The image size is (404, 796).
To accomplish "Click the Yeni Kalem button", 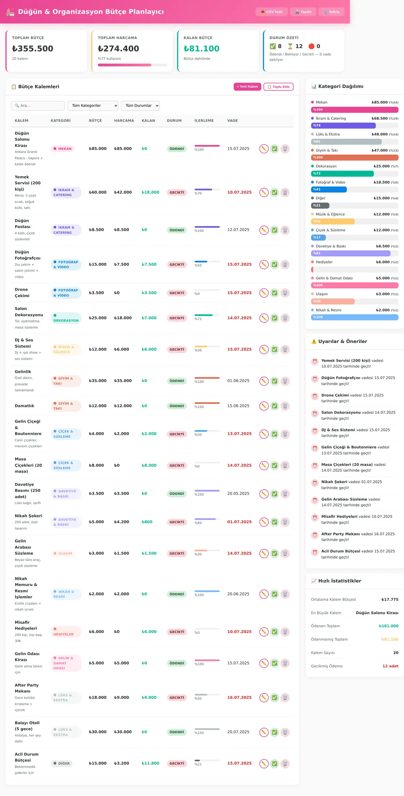I will (x=247, y=87).
